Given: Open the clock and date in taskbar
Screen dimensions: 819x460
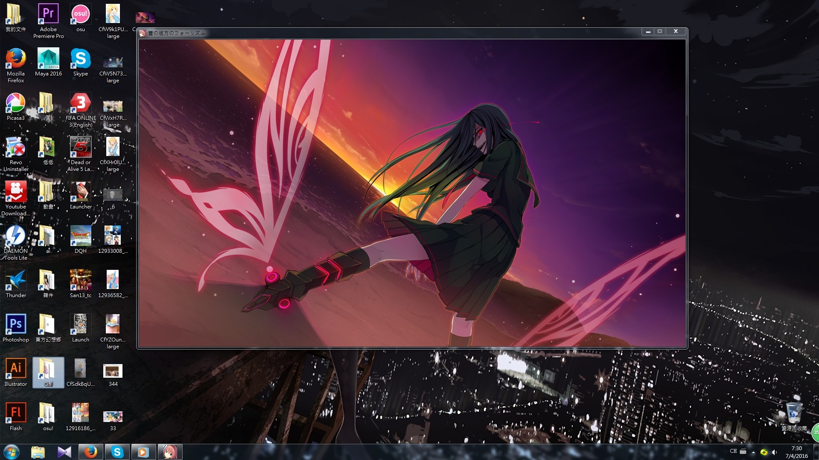Looking at the screenshot, I should click(796, 452).
